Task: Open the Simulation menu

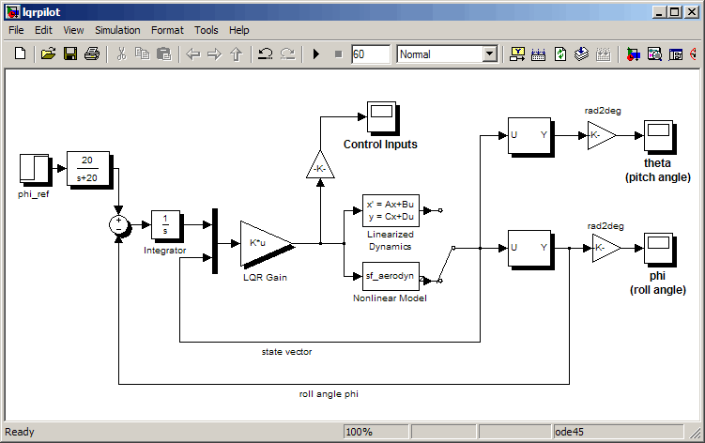Action: click(x=117, y=30)
